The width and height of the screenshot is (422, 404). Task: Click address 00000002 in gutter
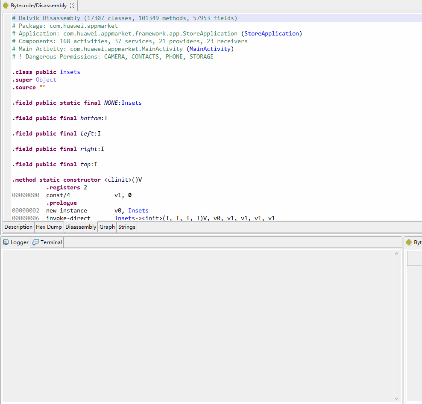[26, 210]
